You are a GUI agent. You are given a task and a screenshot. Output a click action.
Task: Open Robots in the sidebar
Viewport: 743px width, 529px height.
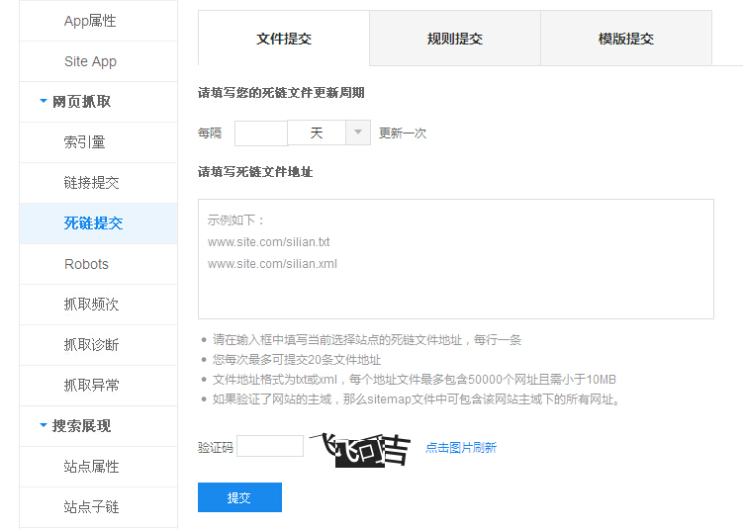(86, 264)
